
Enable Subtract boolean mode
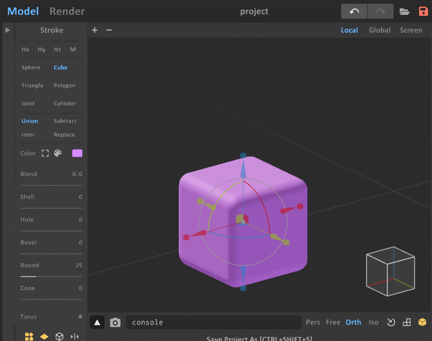pyautogui.click(x=65, y=121)
